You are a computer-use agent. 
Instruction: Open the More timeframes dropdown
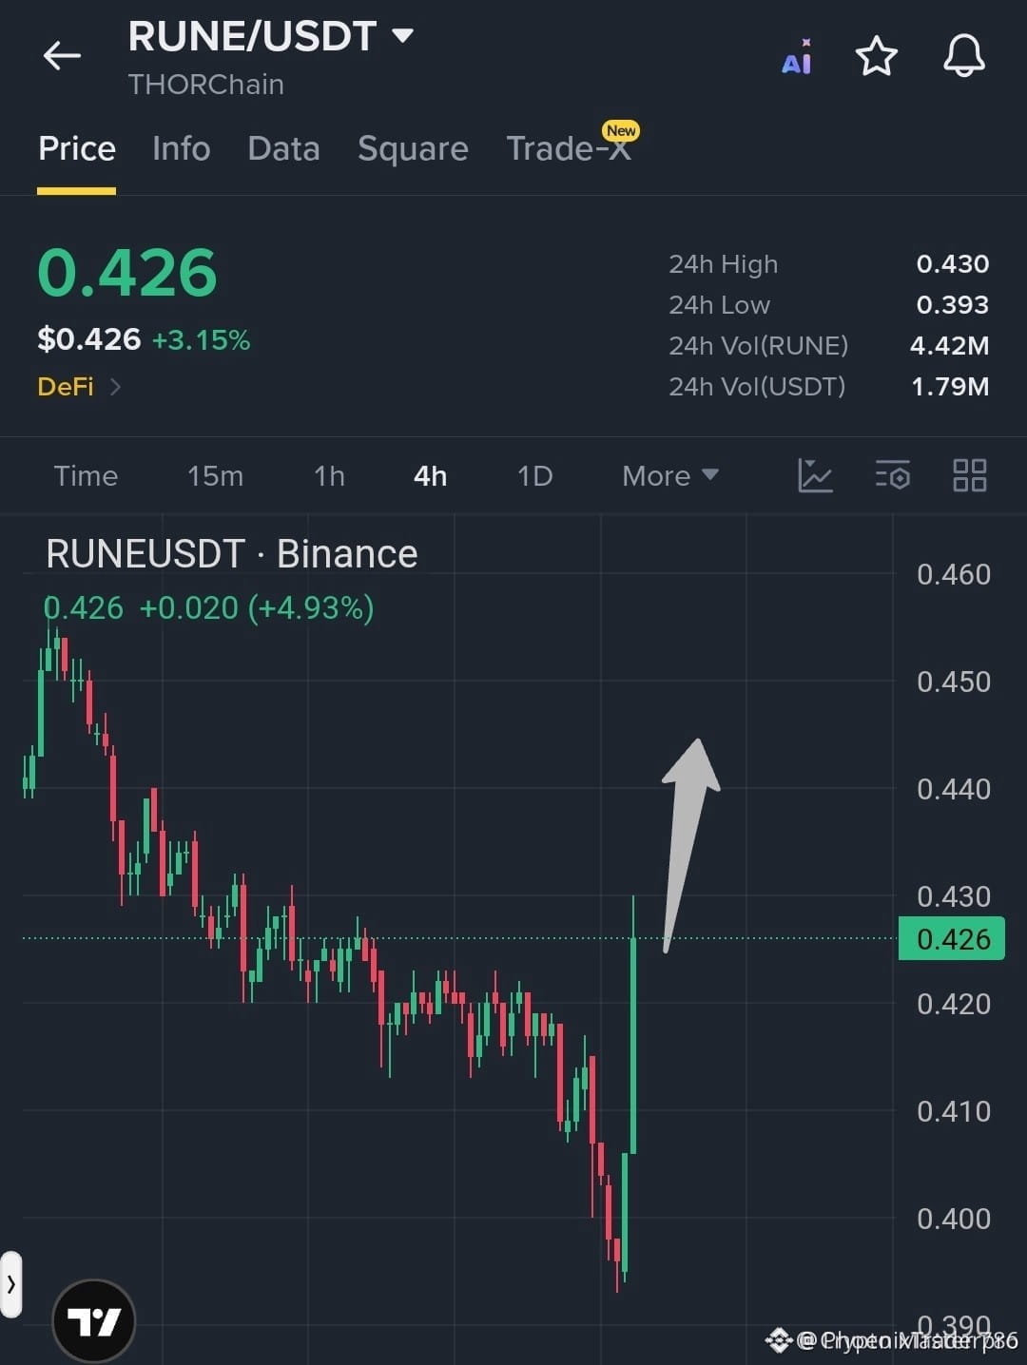(x=670, y=475)
